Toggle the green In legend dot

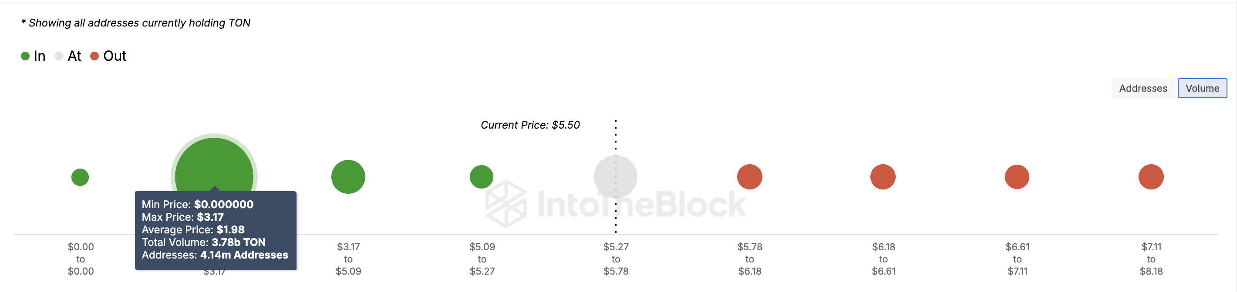(25, 56)
